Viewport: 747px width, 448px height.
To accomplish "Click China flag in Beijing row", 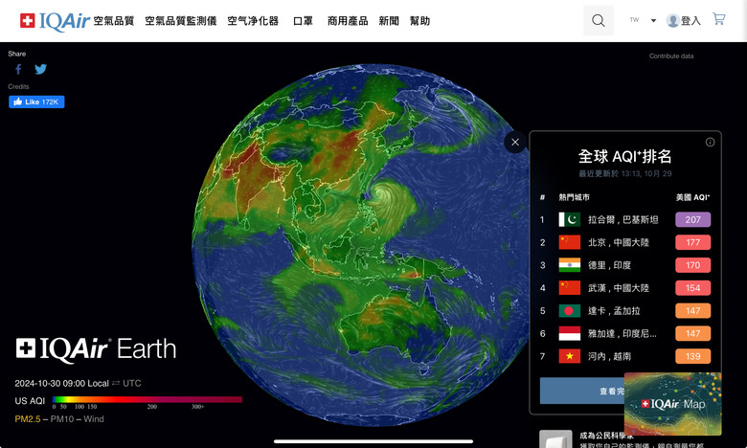I will point(569,242).
